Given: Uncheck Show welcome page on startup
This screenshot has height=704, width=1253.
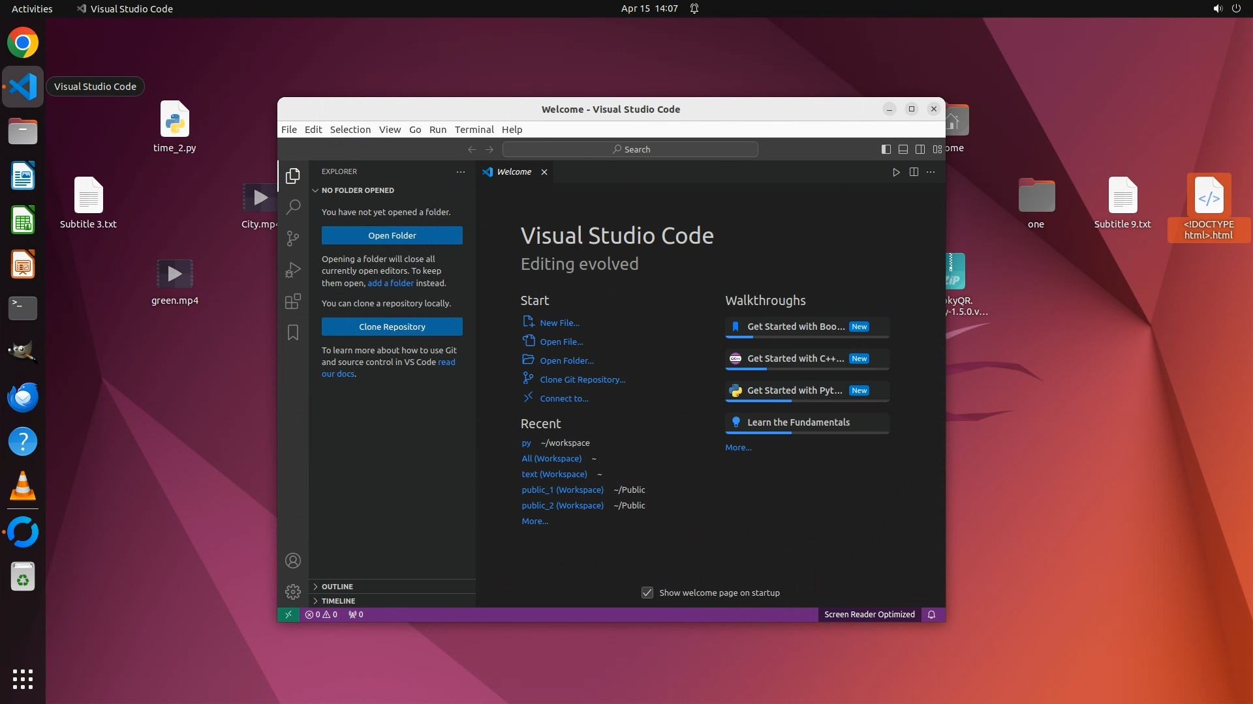Looking at the screenshot, I should coord(647,593).
